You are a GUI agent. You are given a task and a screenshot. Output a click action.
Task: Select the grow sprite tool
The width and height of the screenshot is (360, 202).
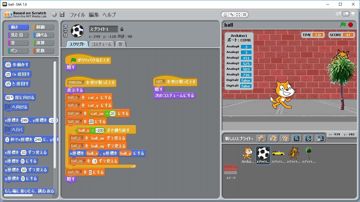[x=238, y=15]
